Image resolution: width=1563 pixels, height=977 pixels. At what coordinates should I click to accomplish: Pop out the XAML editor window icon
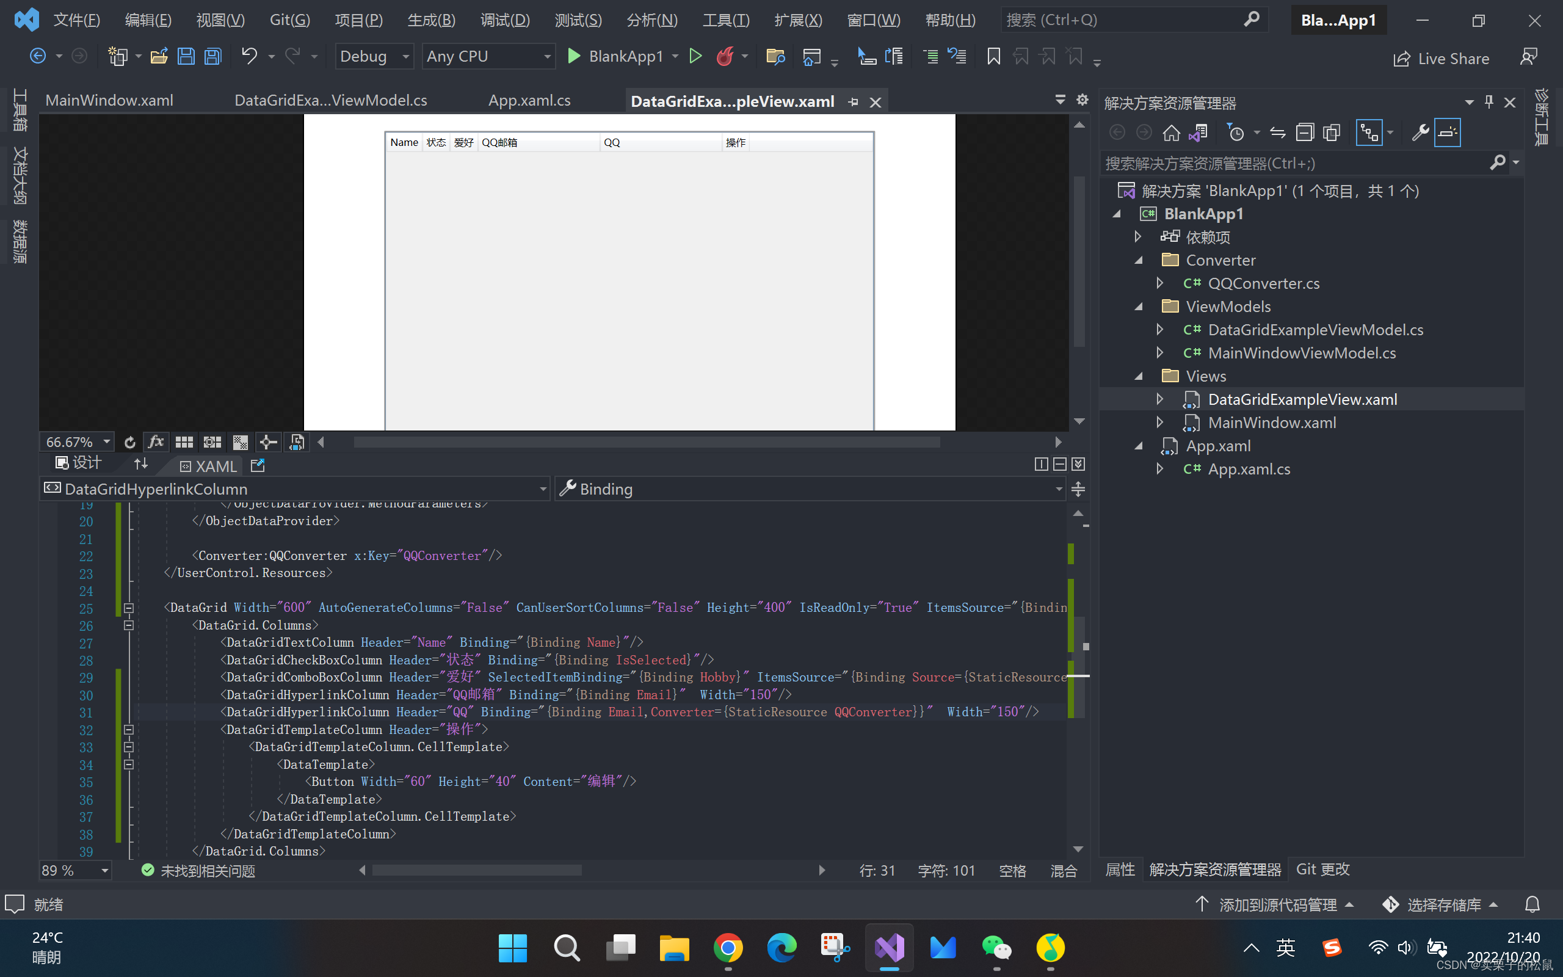coord(258,465)
